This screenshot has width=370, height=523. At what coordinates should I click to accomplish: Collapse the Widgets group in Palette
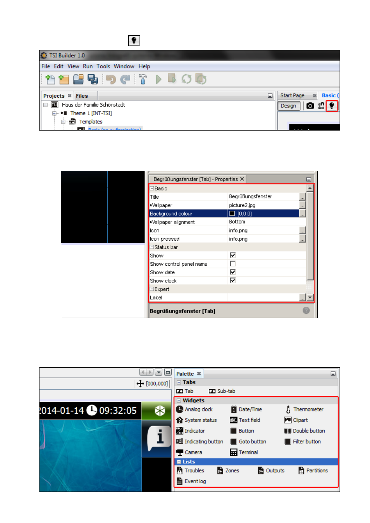(179, 401)
